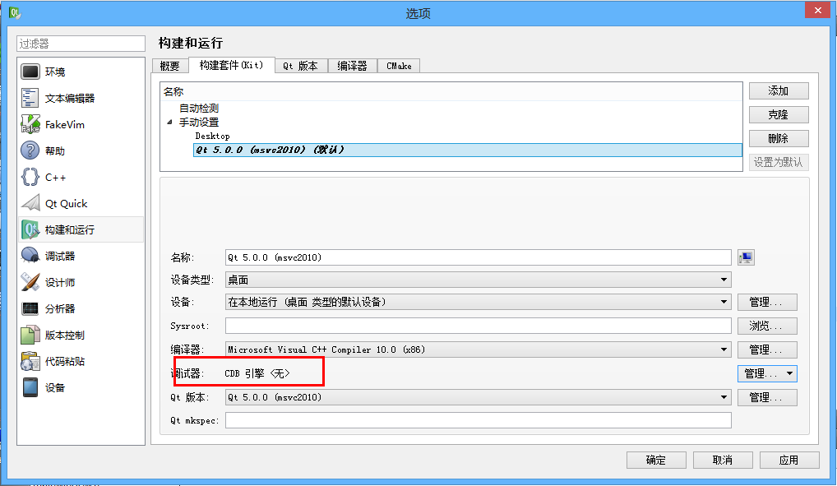The height and width of the screenshot is (486, 837).
Task: Open the debugger 管理 split-button dropdown arrow
Action: (788, 373)
